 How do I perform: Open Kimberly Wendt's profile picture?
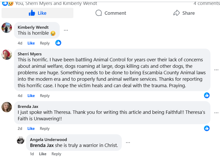tap(7, 28)
